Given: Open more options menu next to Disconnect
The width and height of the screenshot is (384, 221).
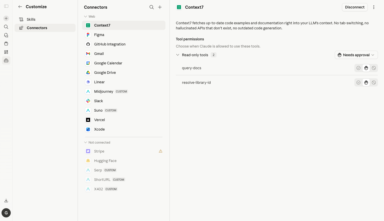Looking at the screenshot, I should (x=374, y=7).
